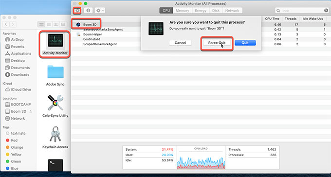Switch Finder to column view

tap(56, 24)
